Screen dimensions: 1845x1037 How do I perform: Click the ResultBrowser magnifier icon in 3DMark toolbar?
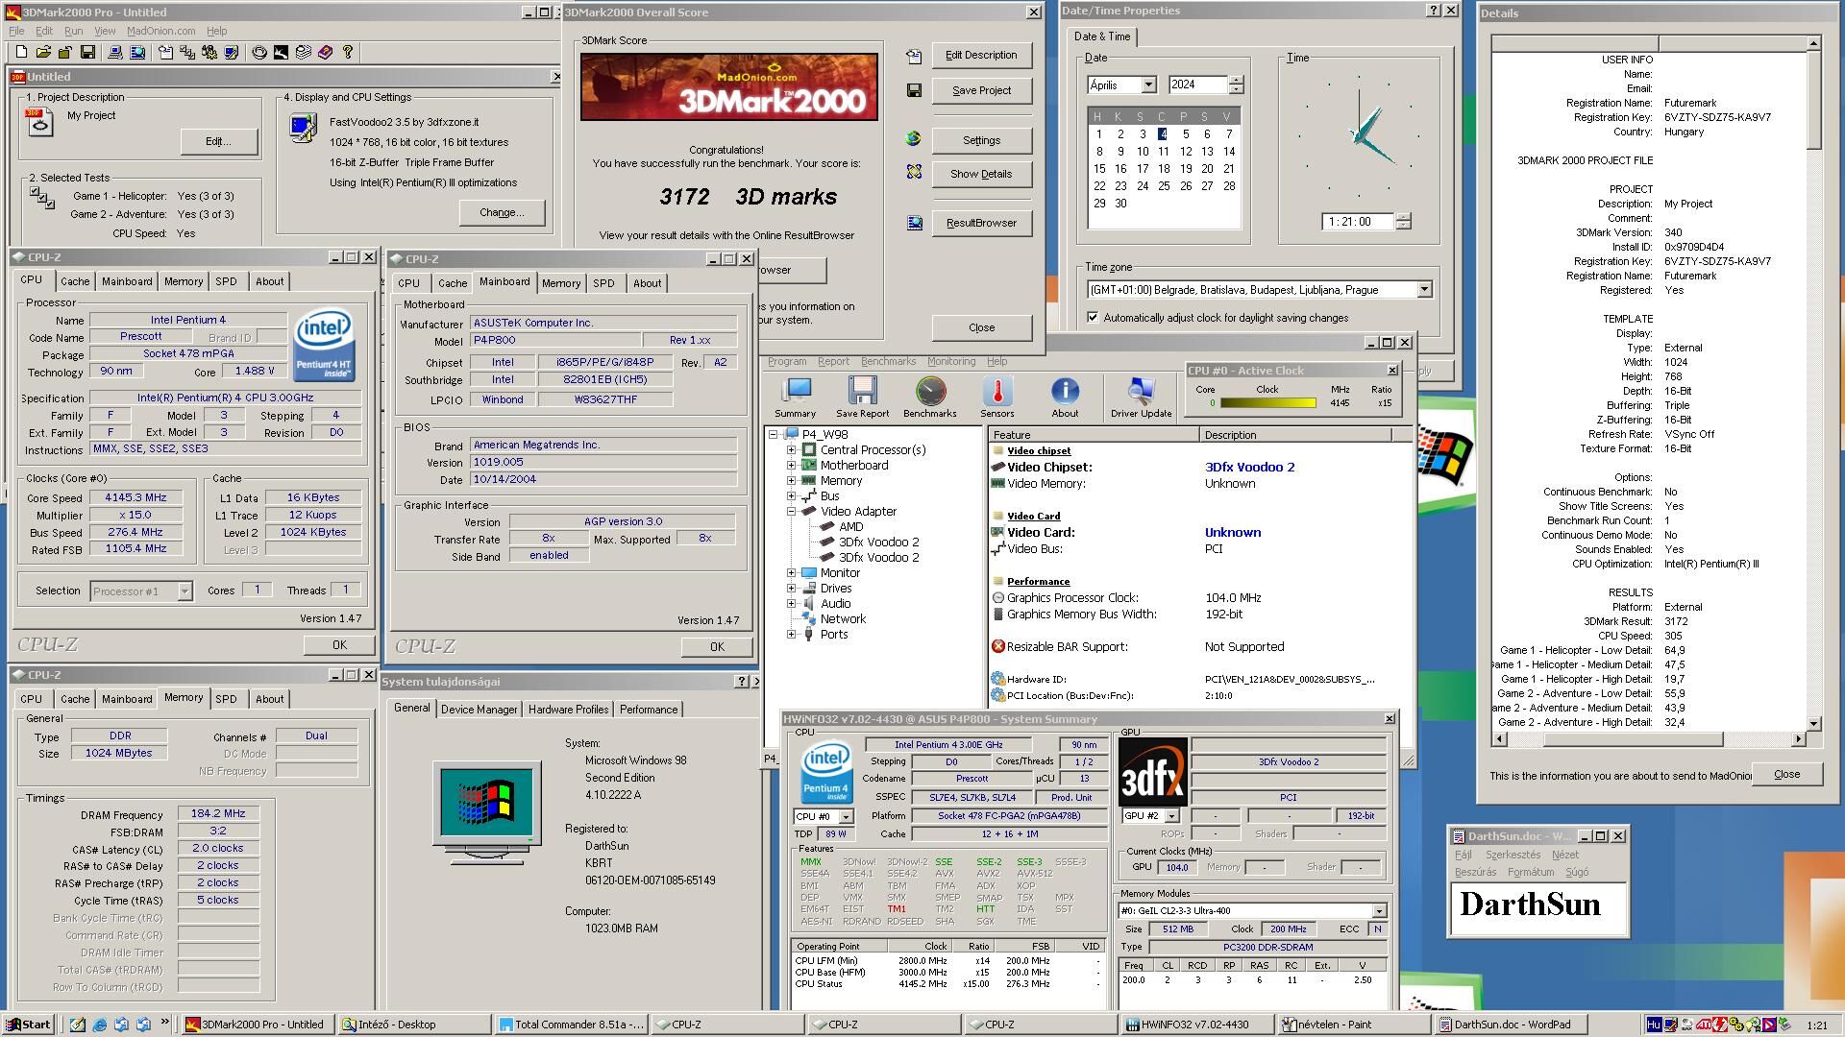[137, 53]
